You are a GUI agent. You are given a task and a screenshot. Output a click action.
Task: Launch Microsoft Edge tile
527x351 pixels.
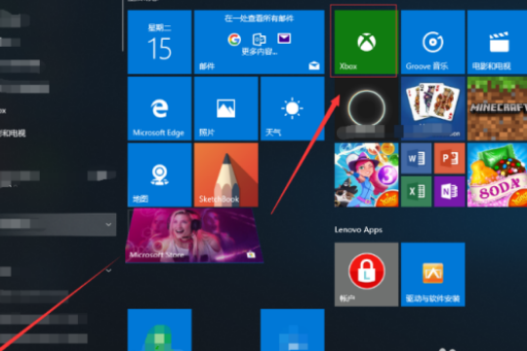click(159, 108)
